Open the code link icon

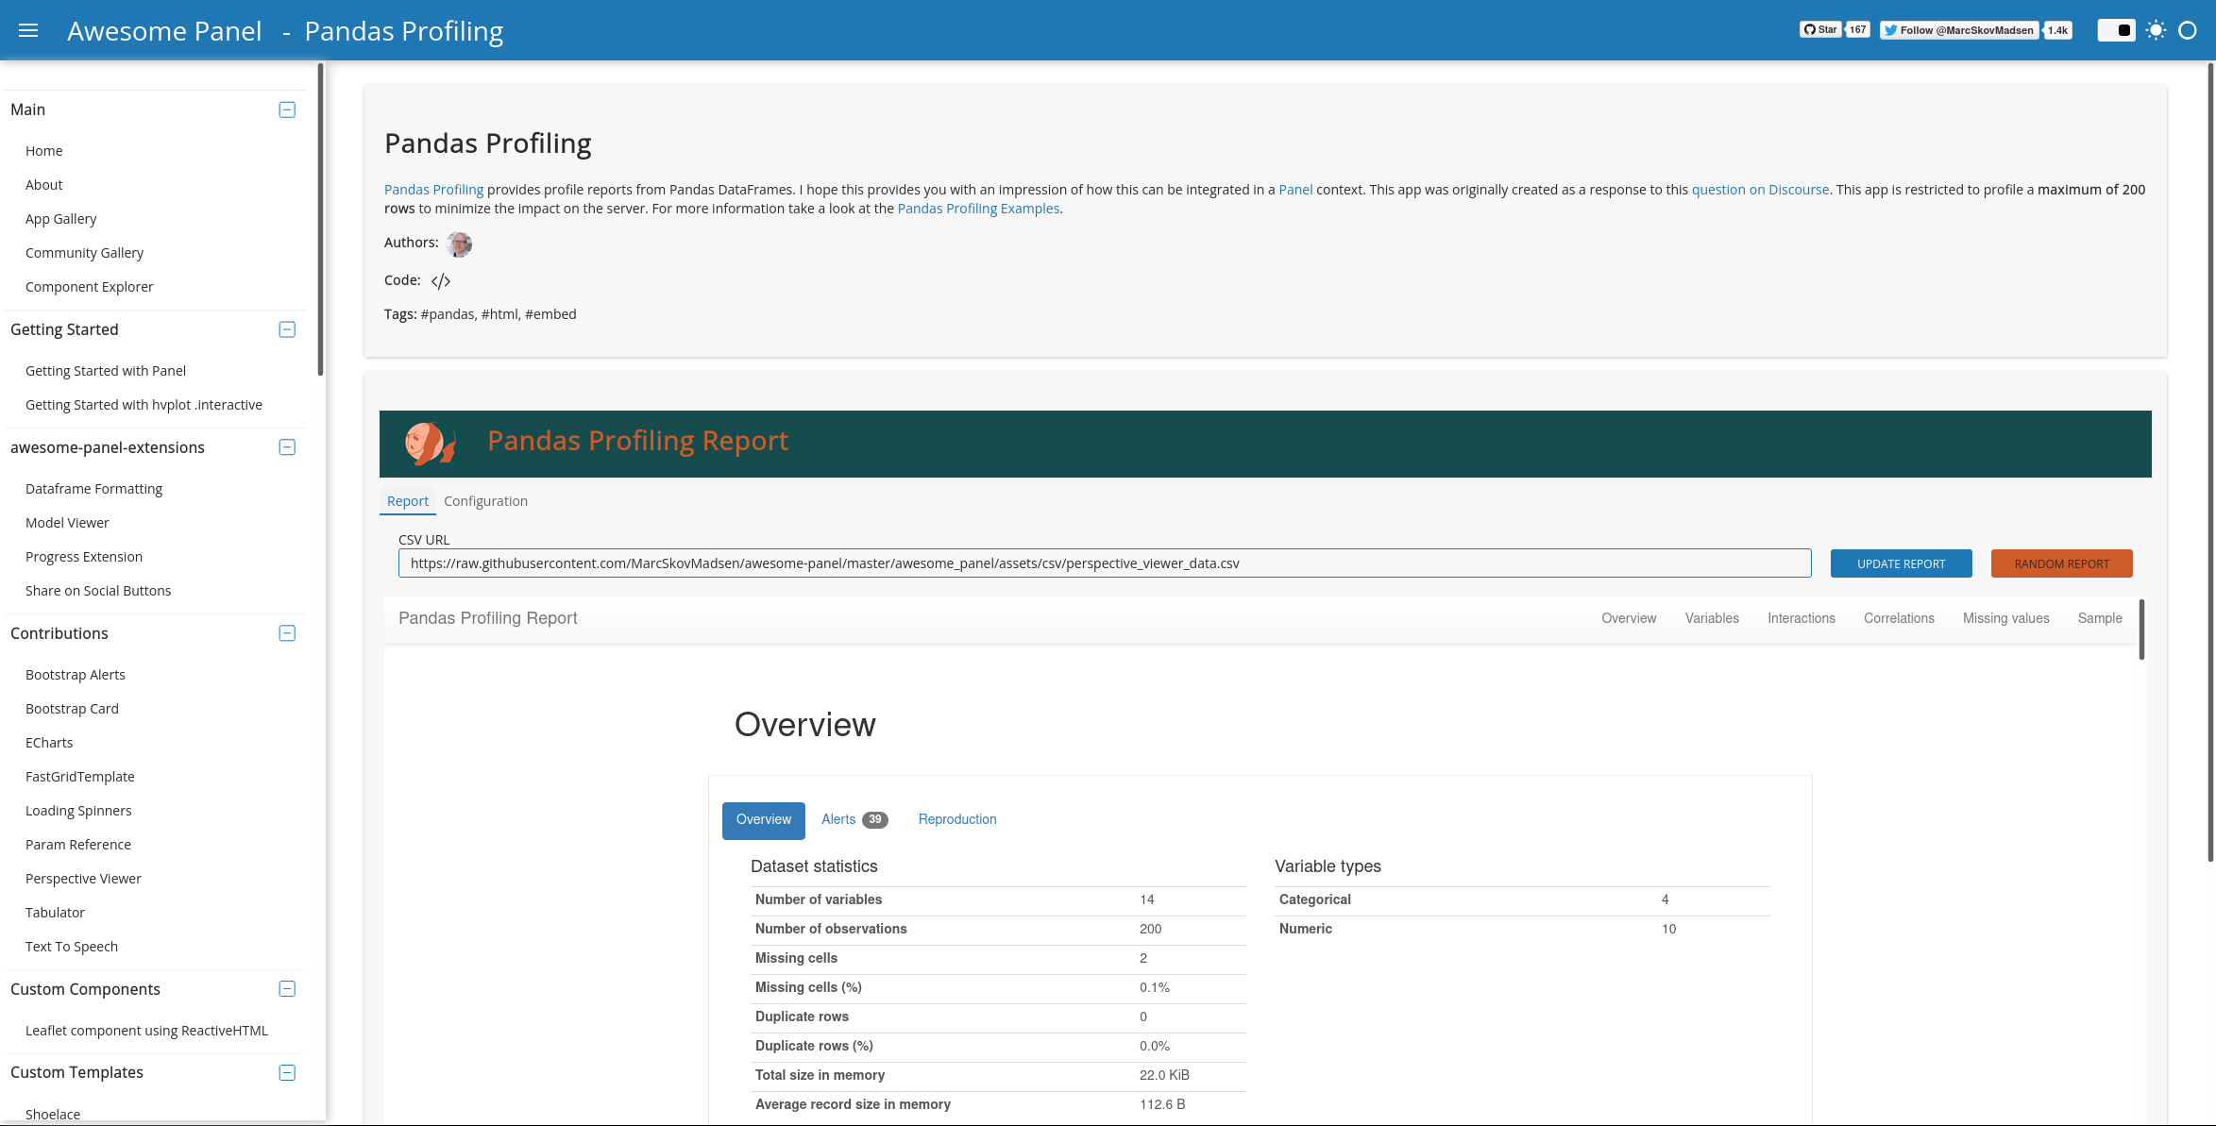point(441,281)
